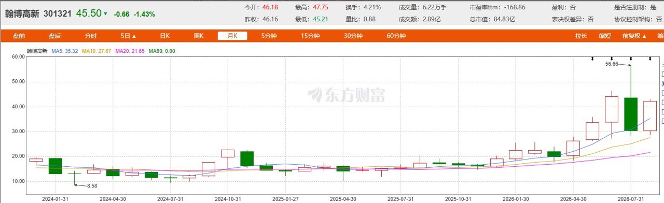Click the leftmost event marker icon atop chart
The image size is (664, 203).
pos(592,59)
